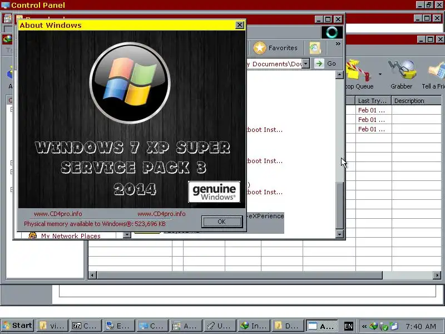Sort by Description column header
Viewport: 445px width, 334px height.
click(416, 101)
